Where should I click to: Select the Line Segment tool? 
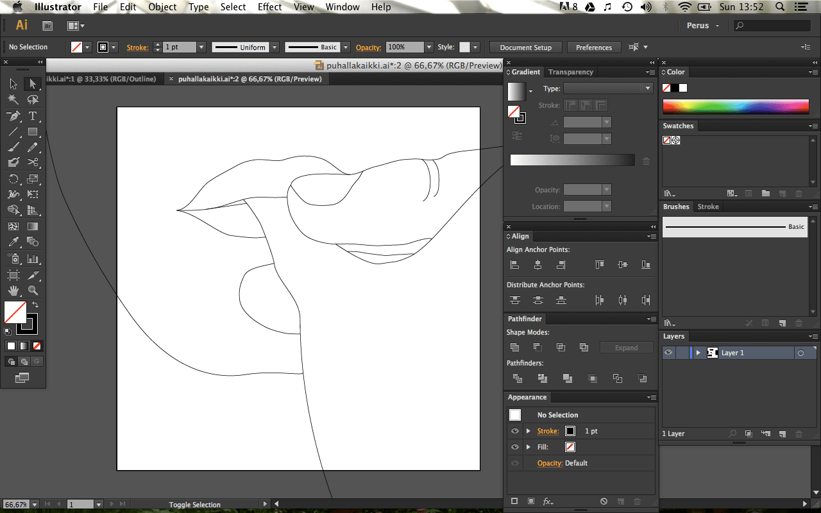pos(13,131)
